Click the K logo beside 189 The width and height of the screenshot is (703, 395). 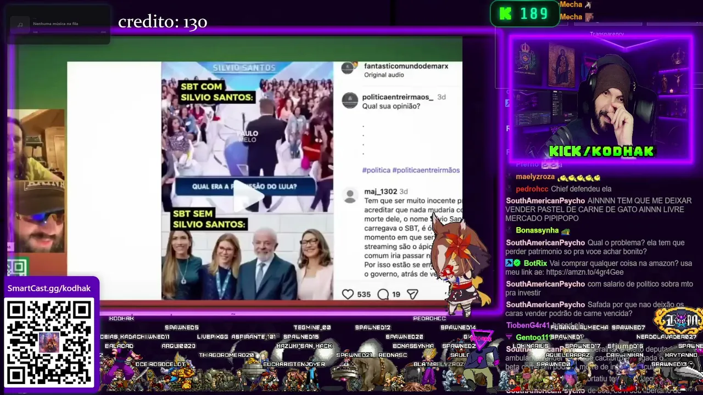(x=505, y=14)
